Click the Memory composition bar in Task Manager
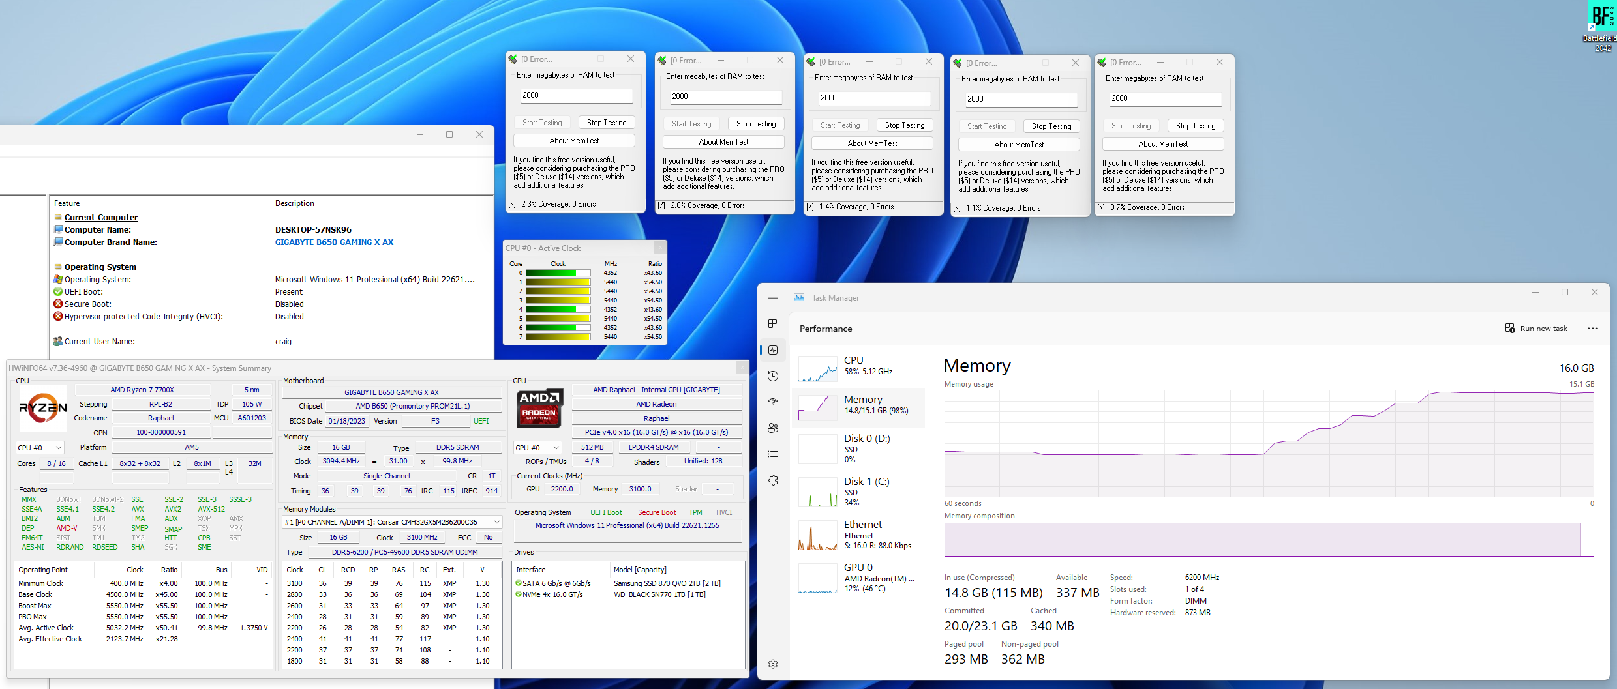The image size is (1617, 689). 1269,540
